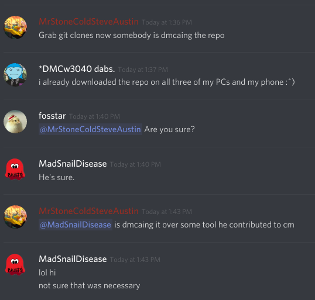Click the "Today at 1:37 PM" timestamp
The width and height of the screenshot is (315, 300).
[143, 70]
